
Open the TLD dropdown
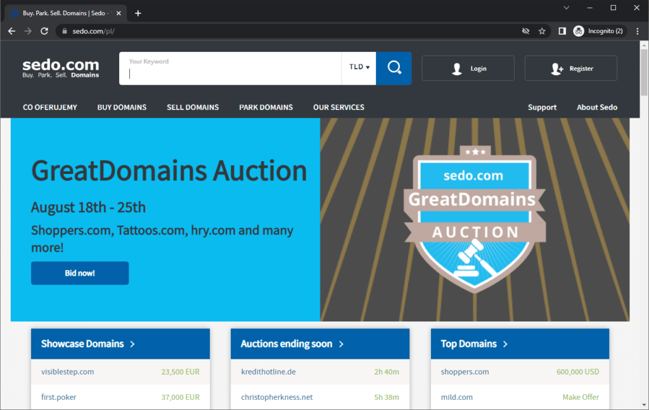coord(359,66)
